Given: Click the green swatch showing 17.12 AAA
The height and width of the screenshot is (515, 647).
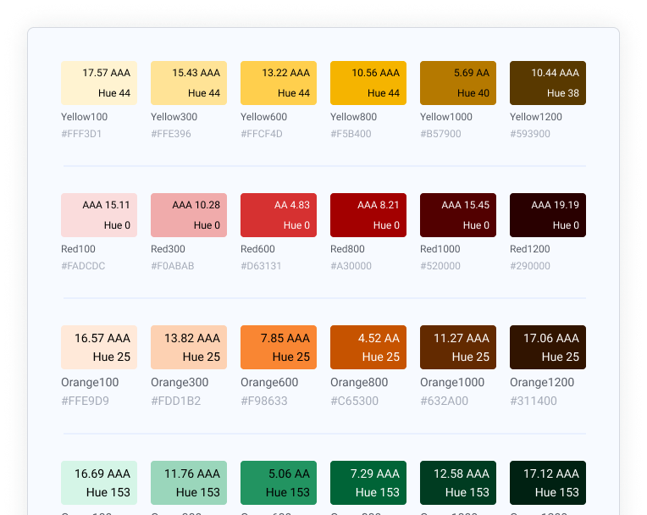Looking at the screenshot, I should 548,483.
